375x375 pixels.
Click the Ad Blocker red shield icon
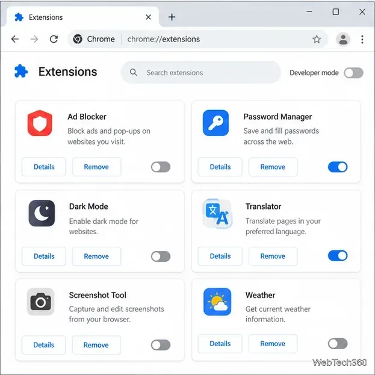[40, 123]
